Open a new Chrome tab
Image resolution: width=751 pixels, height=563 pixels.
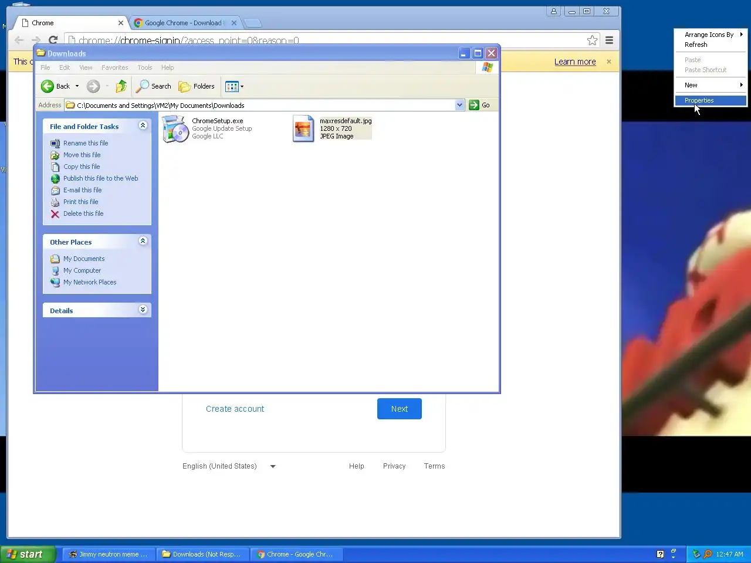click(252, 23)
